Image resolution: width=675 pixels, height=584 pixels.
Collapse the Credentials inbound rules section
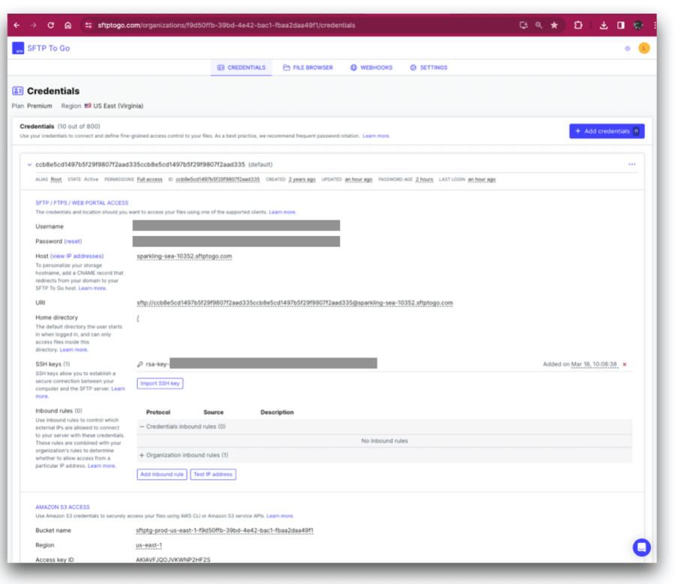point(143,427)
